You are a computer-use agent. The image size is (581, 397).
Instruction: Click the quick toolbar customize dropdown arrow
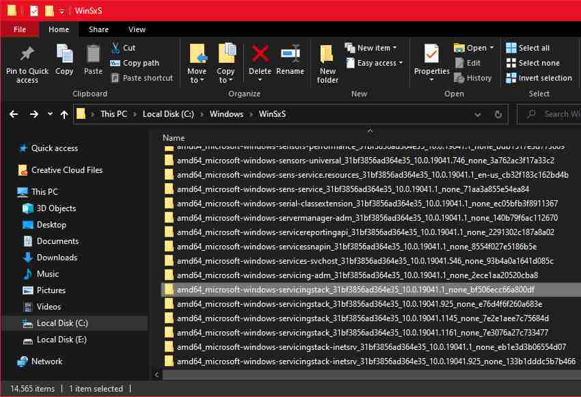[x=62, y=11]
